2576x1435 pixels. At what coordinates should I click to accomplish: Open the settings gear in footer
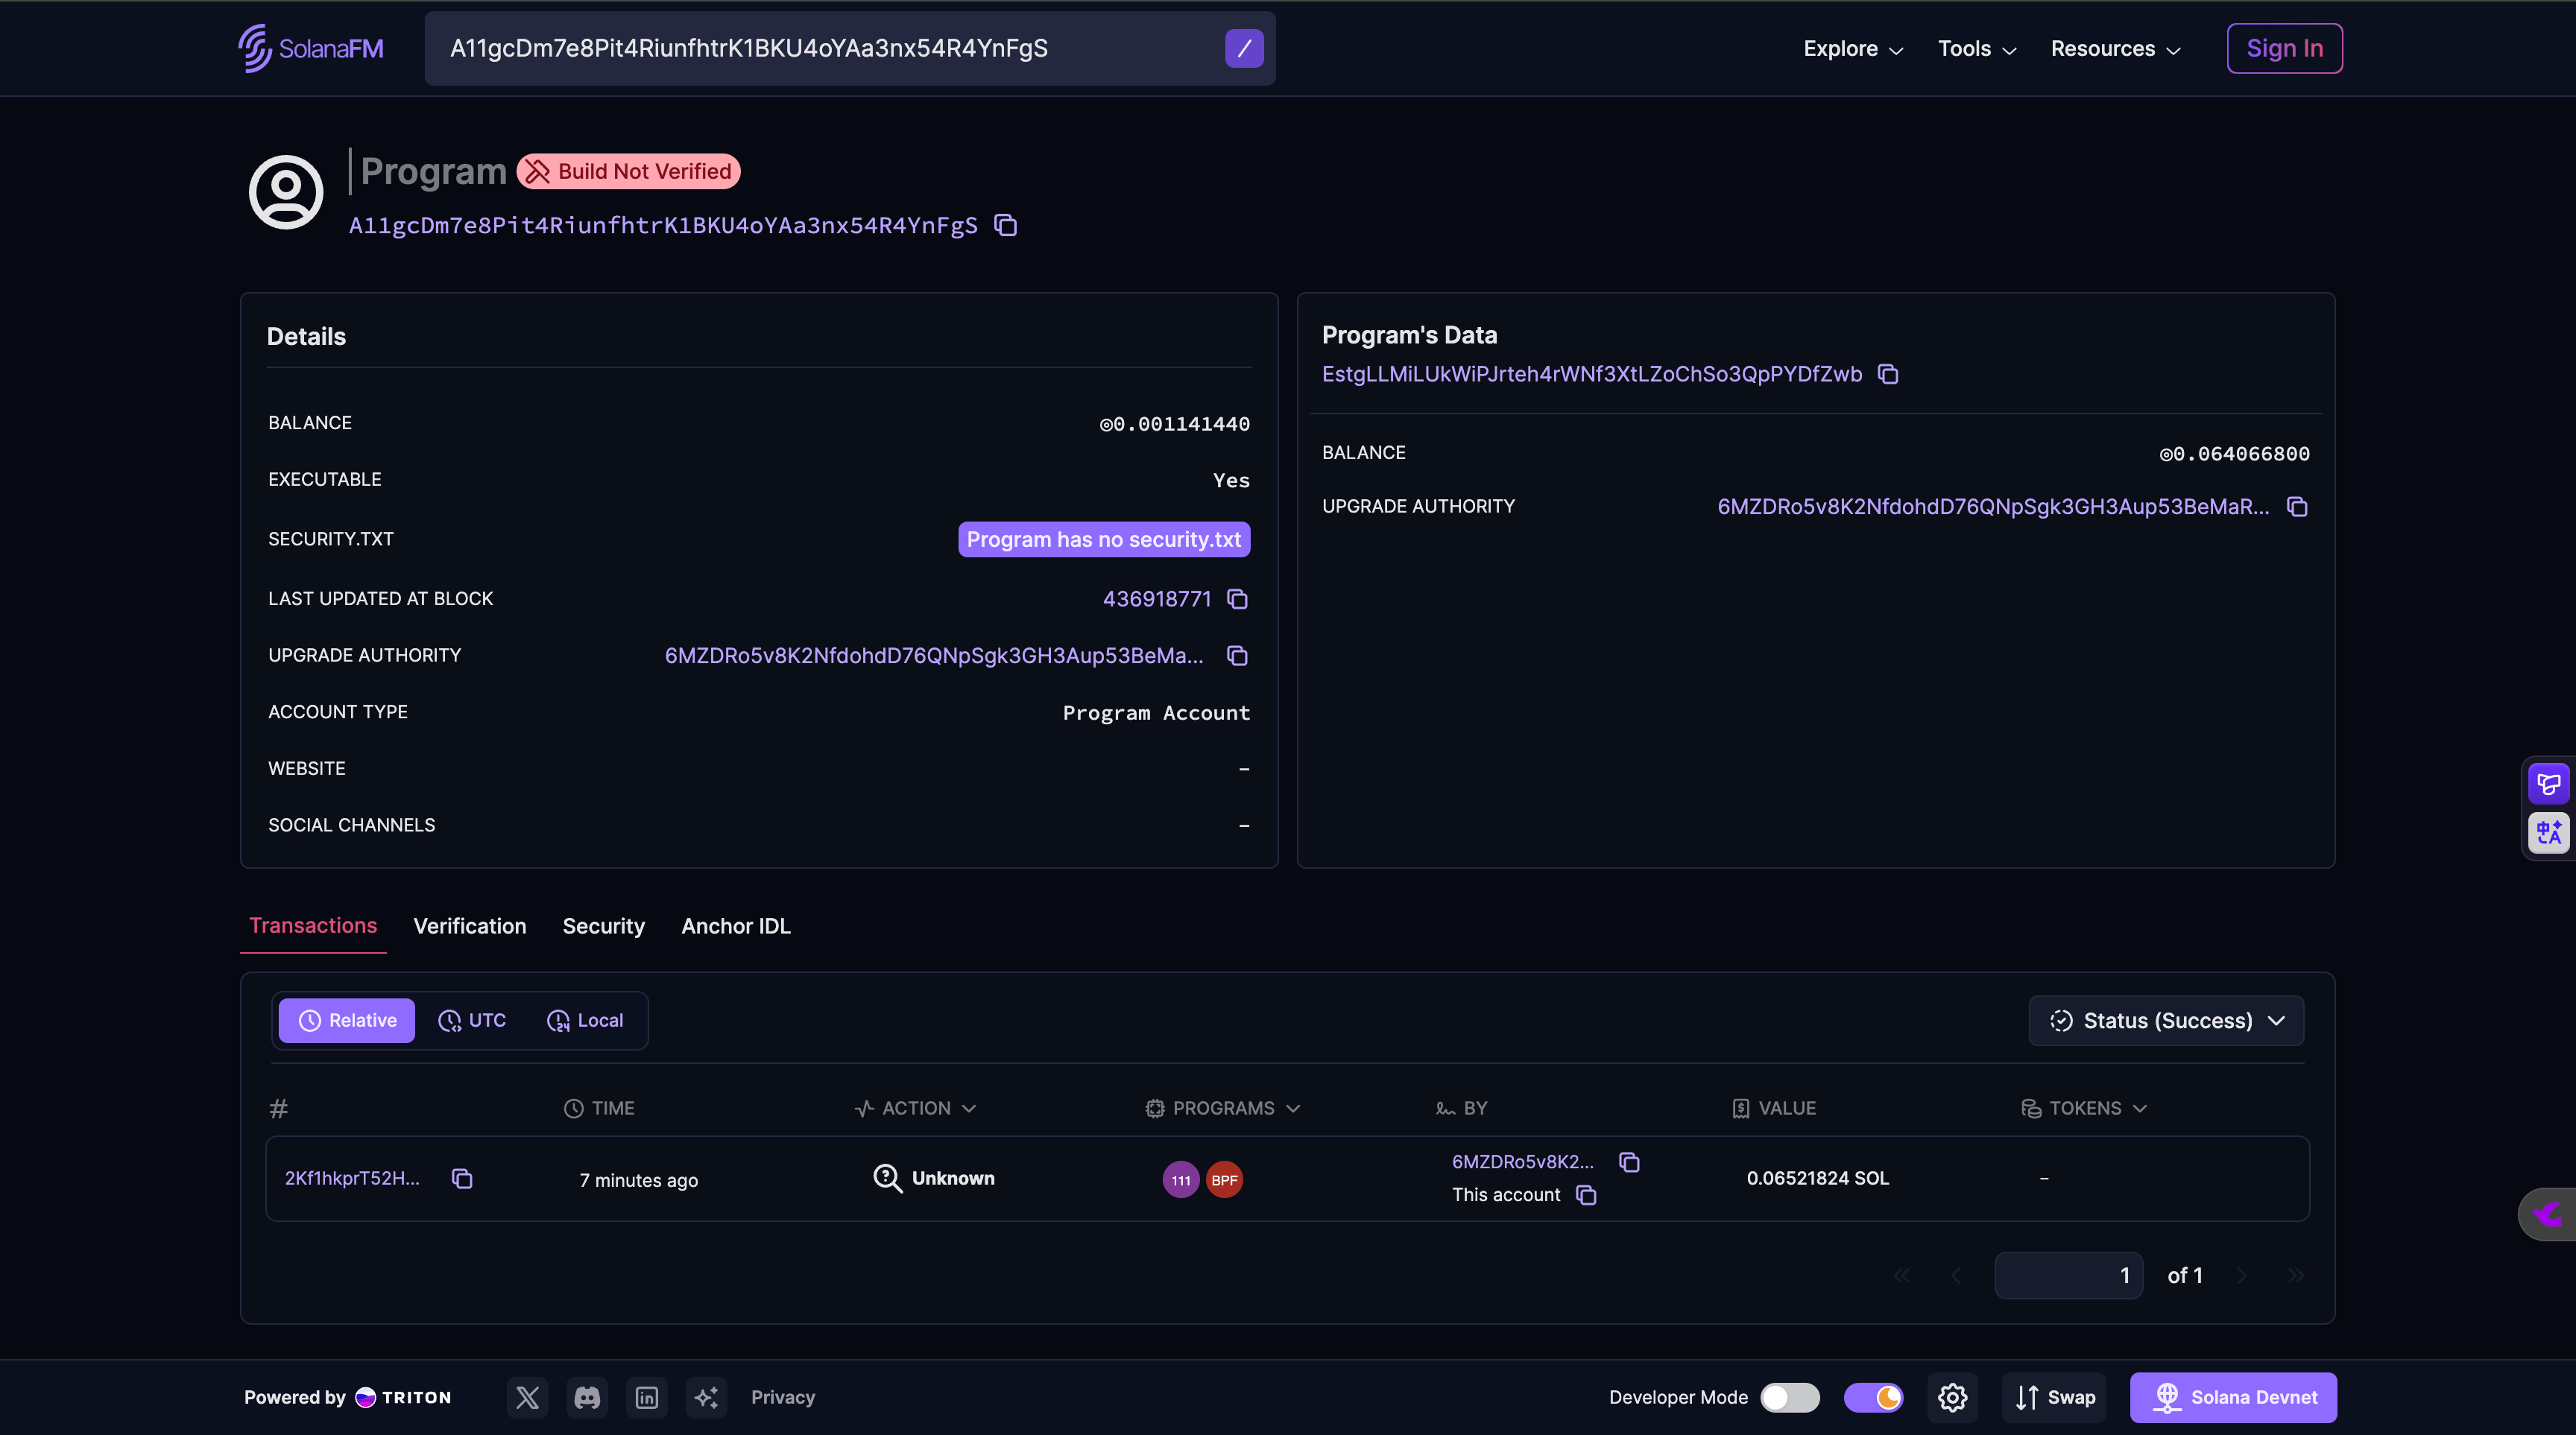point(1952,1397)
